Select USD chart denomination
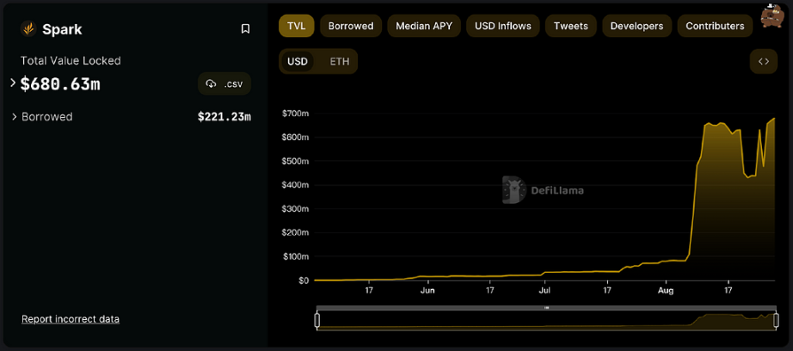 298,61
